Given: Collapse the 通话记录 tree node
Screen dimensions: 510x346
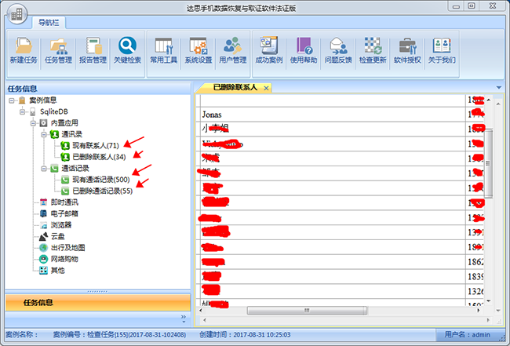Looking at the screenshot, I should (x=44, y=169).
